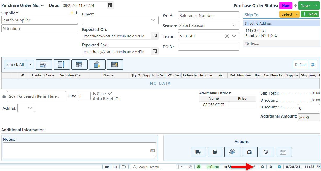Image resolution: width=321 pixels, height=171 pixels.
Task: Click the Name column header
Action: (x=108, y=75)
